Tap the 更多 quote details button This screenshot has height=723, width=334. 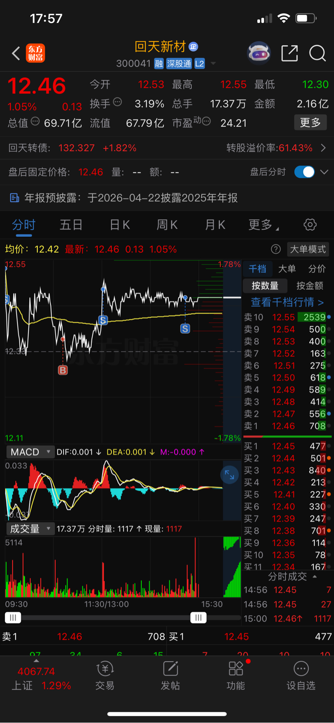[x=311, y=123]
